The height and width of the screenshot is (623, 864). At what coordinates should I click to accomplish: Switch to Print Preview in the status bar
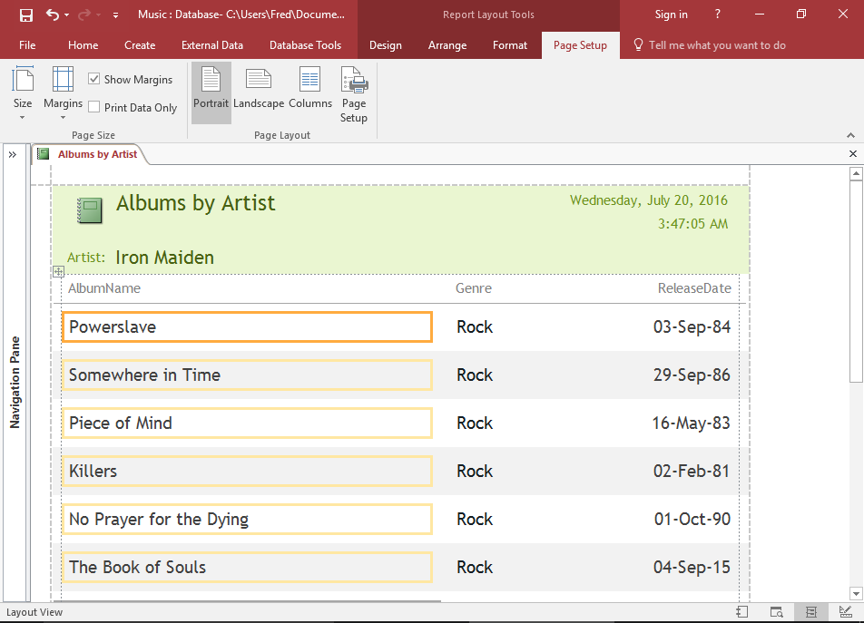(776, 612)
